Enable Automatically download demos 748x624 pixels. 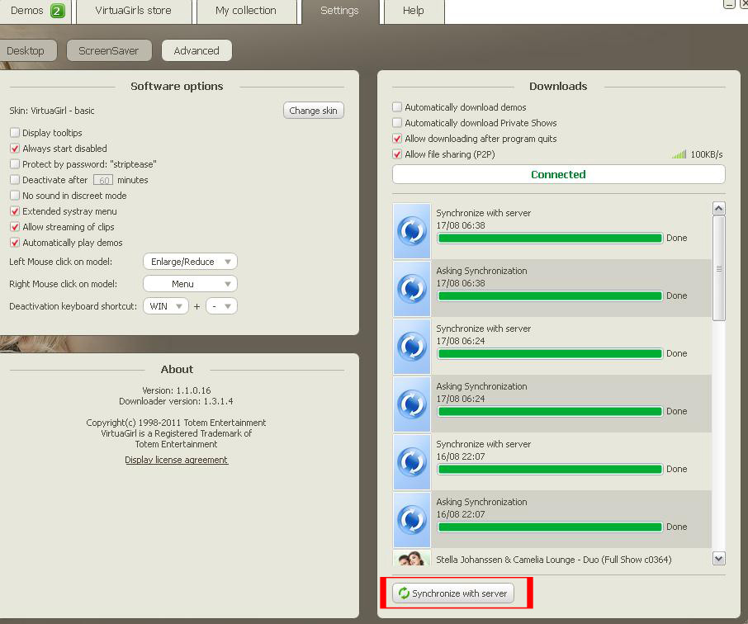(x=397, y=107)
